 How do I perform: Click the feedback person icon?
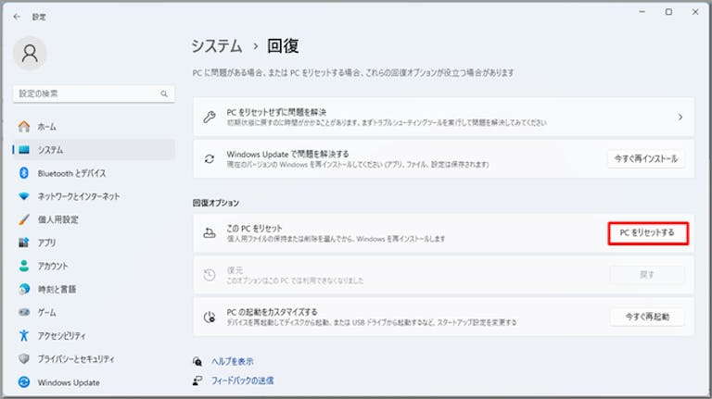(197, 380)
